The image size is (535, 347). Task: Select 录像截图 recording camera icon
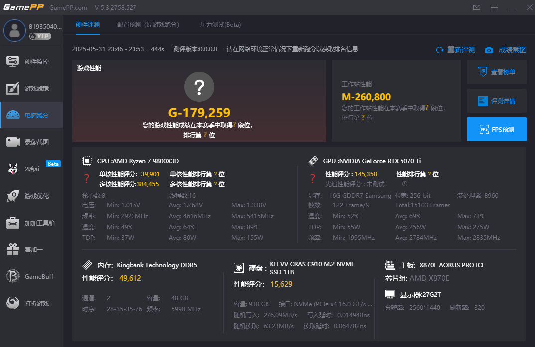[13, 142]
